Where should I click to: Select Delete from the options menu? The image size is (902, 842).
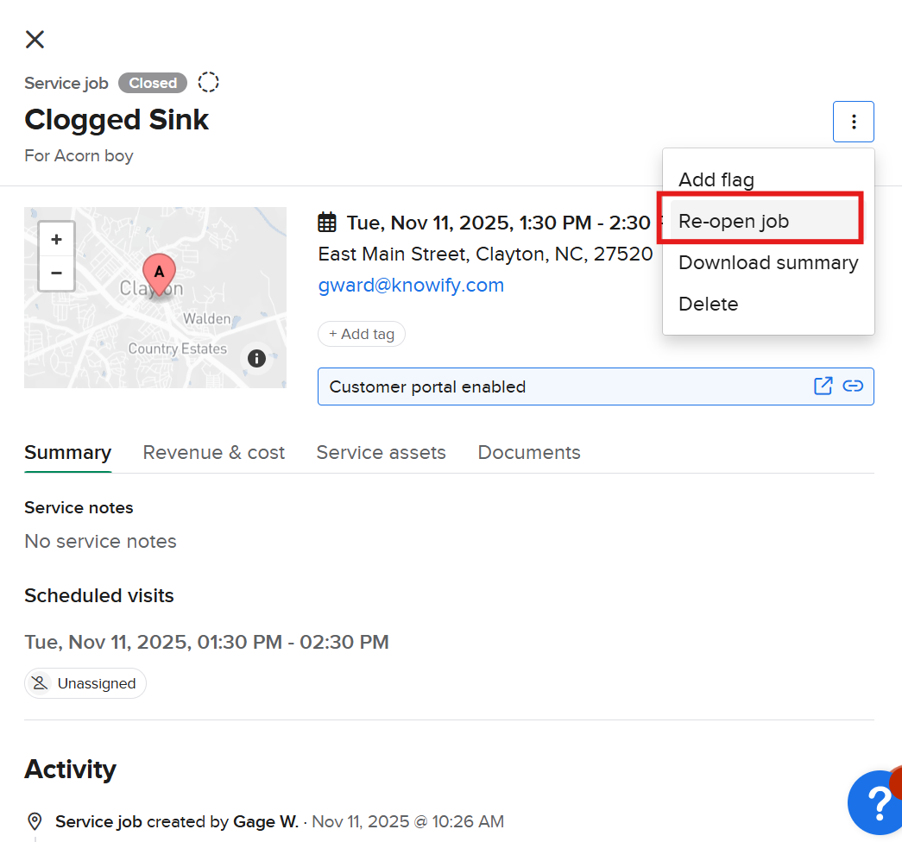pyautogui.click(x=708, y=304)
